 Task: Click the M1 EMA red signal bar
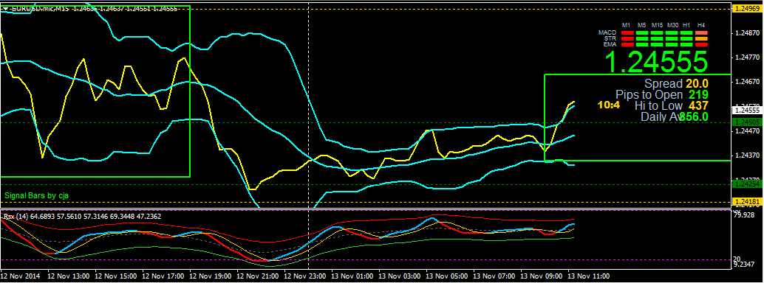pos(627,44)
